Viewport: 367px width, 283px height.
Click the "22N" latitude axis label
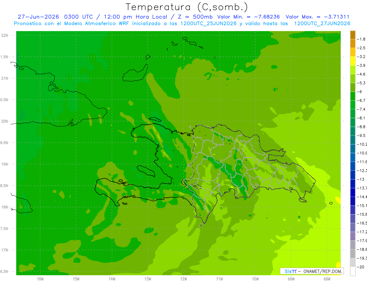[4, 35]
